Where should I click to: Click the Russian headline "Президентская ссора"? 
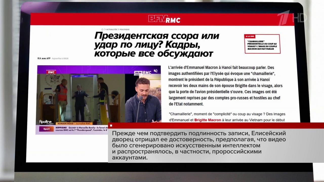point(157,44)
